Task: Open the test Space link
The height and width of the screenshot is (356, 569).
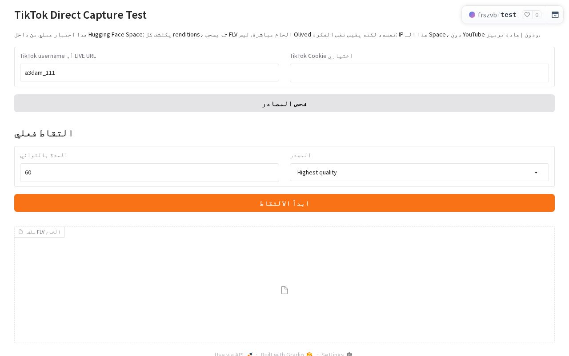Action: (x=509, y=15)
